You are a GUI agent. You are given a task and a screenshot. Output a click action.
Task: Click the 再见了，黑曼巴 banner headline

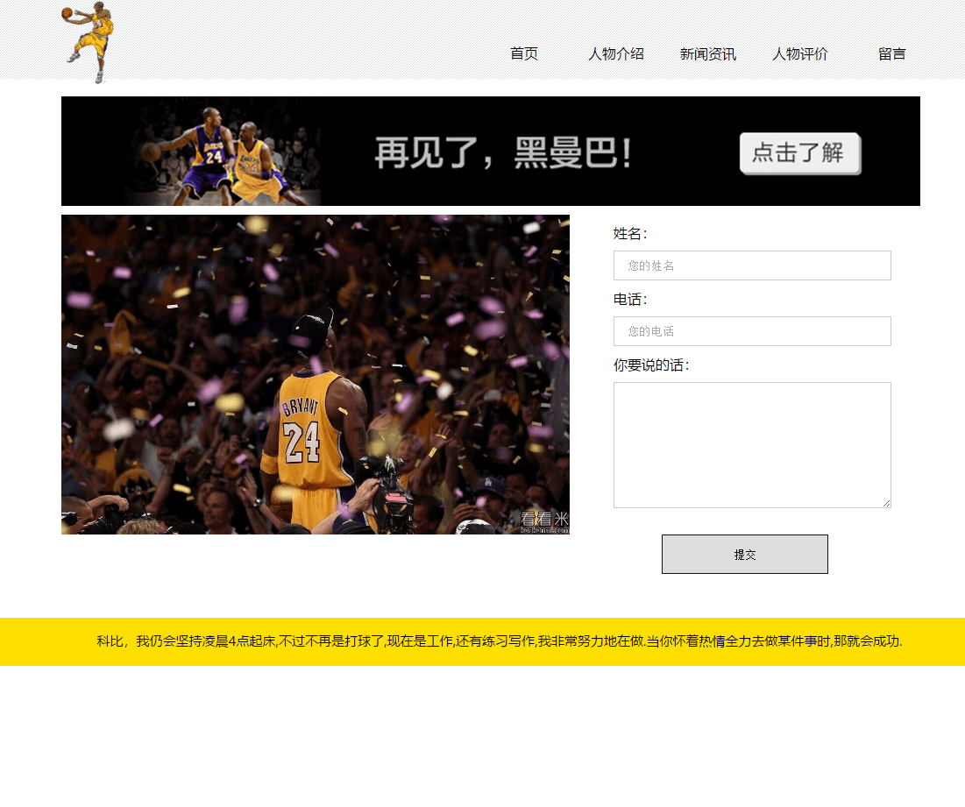click(503, 152)
